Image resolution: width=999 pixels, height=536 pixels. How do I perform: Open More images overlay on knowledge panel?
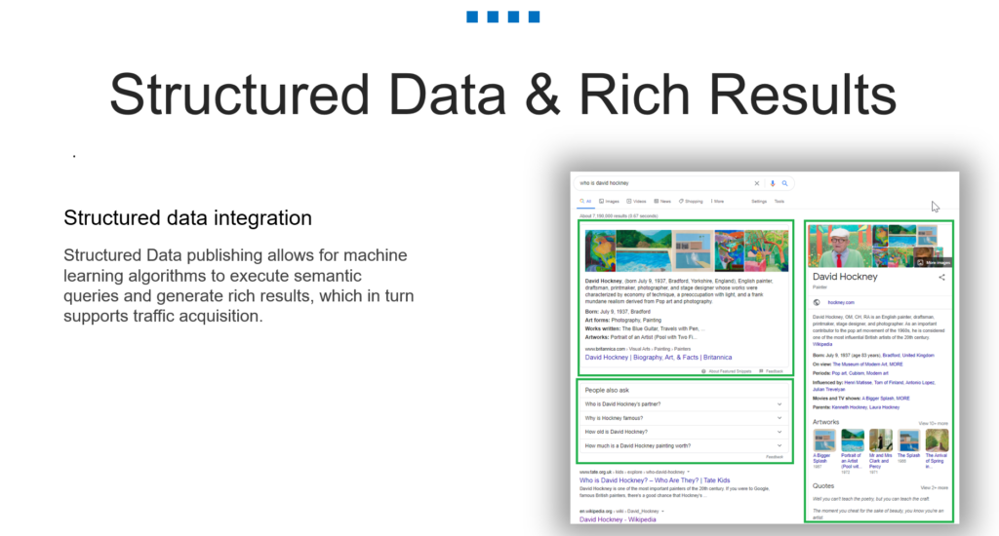point(935,262)
